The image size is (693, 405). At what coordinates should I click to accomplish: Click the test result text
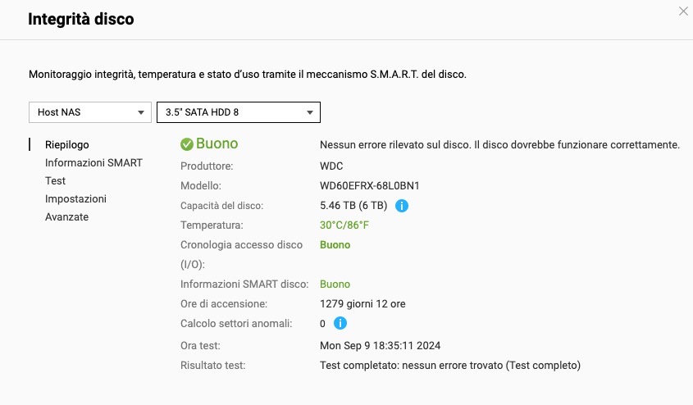point(450,365)
